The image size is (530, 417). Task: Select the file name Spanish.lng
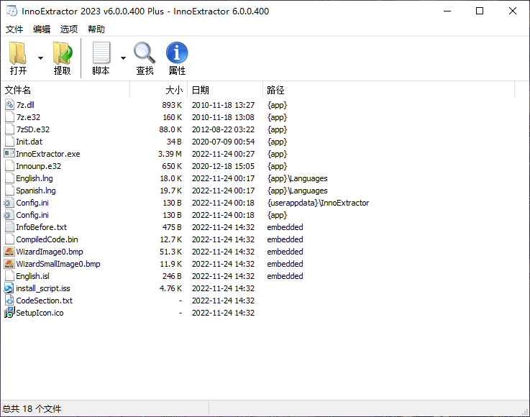coord(36,191)
